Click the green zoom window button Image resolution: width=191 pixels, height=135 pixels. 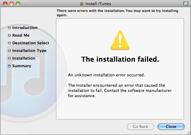[x=18, y=4]
